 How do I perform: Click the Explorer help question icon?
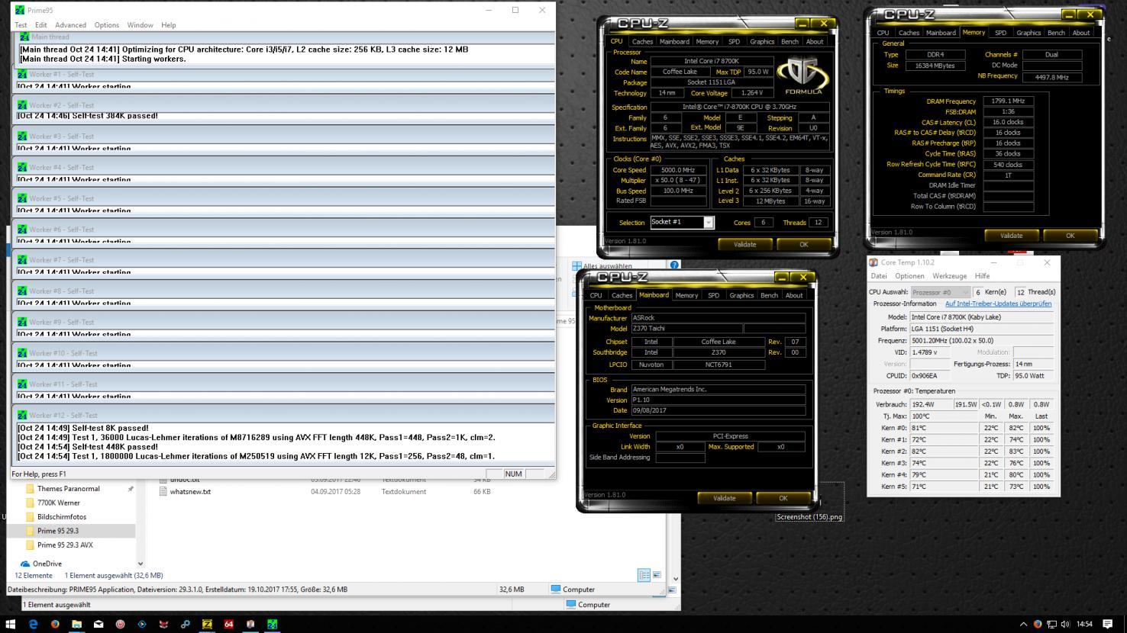point(674,265)
